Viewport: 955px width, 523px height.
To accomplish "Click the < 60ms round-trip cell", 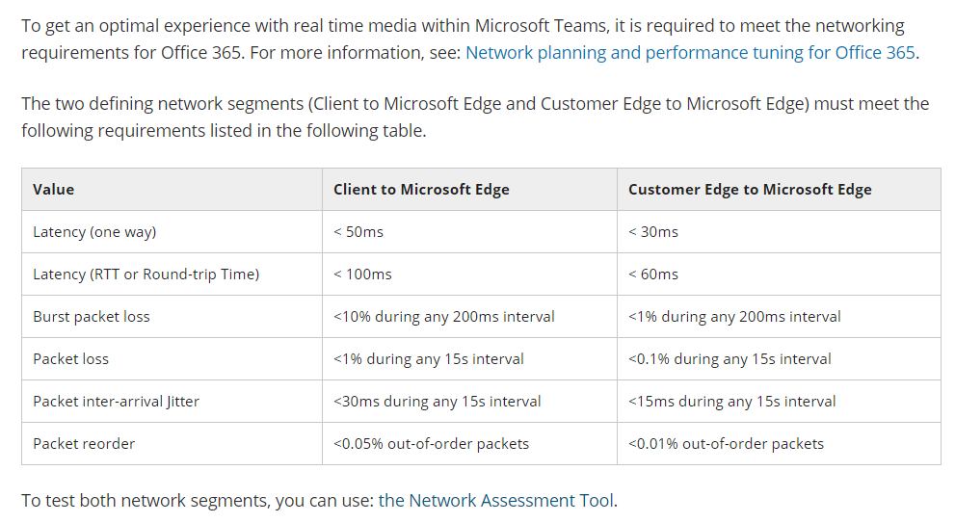I will pyautogui.click(x=652, y=275).
